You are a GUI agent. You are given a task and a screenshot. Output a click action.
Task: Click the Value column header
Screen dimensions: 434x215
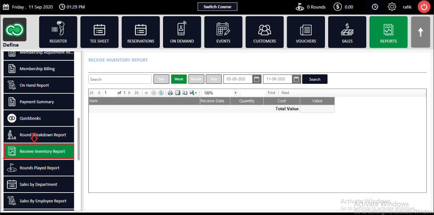click(317, 101)
